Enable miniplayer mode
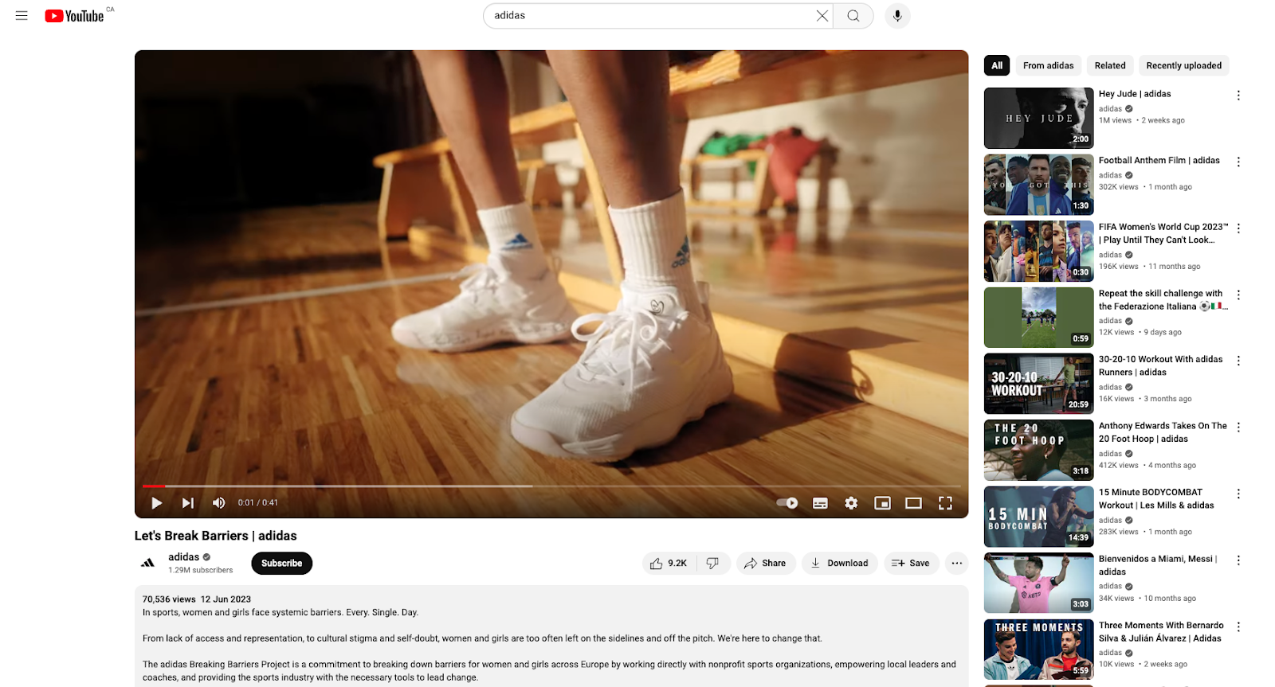1275x687 pixels. pos(882,503)
